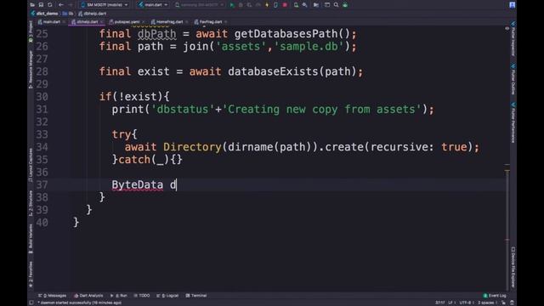544x306 pixels.
Task: Open the Favorites side panel
Action: pyautogui.click(x=31, y=275)
